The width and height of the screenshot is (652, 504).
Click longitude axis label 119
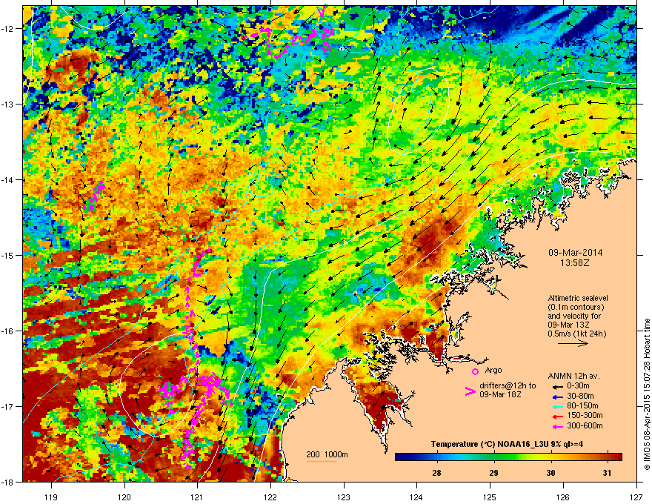pos(52,497)
